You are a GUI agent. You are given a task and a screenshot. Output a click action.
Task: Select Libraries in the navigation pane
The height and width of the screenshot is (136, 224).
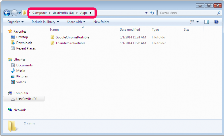tap(20, 60)
